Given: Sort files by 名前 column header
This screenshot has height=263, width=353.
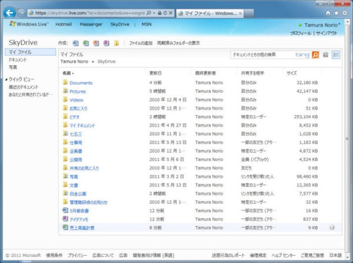Looking at the screenshot, I should (67, 73).
